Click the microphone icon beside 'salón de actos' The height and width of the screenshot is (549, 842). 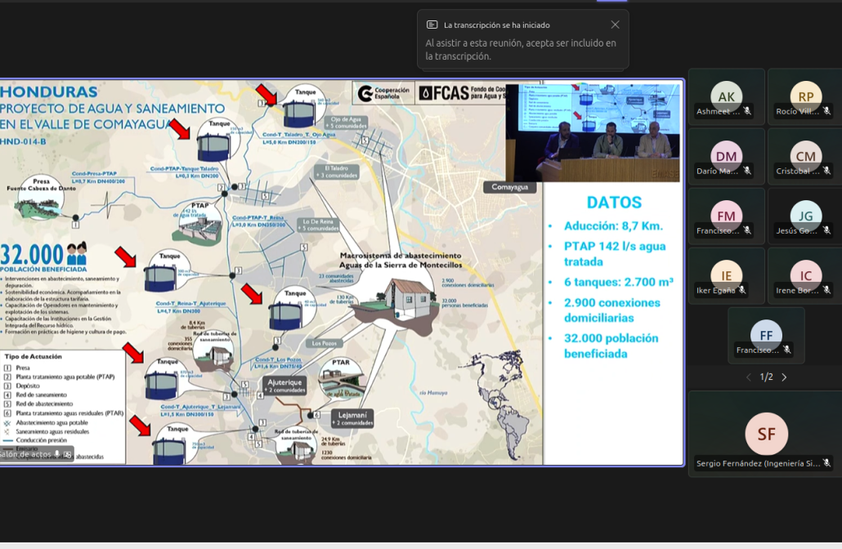click(x=57, y=454)
